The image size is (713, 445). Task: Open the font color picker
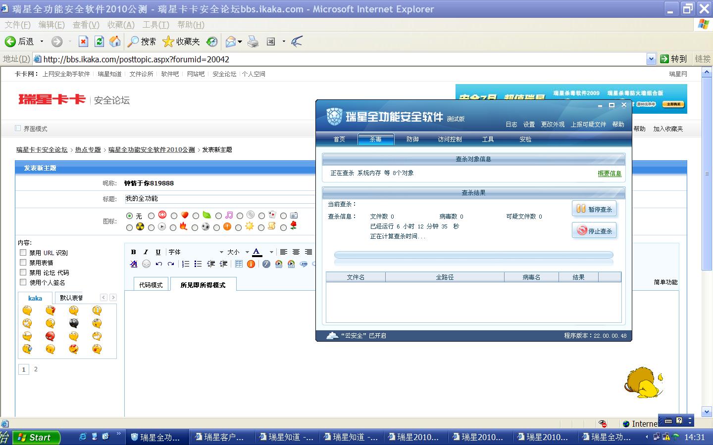pyautogui.click(x=270, y=252)
